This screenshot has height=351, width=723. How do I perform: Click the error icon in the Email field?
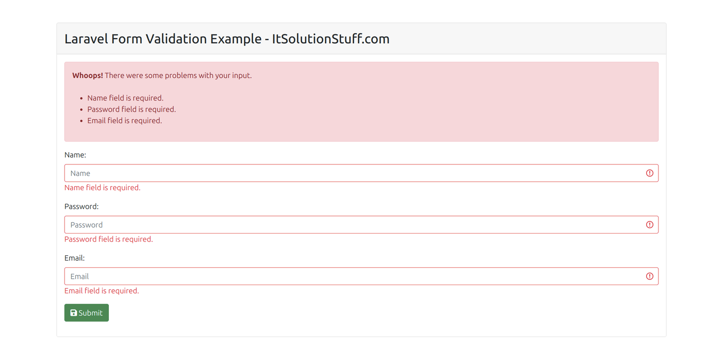(x=650, y=276)
